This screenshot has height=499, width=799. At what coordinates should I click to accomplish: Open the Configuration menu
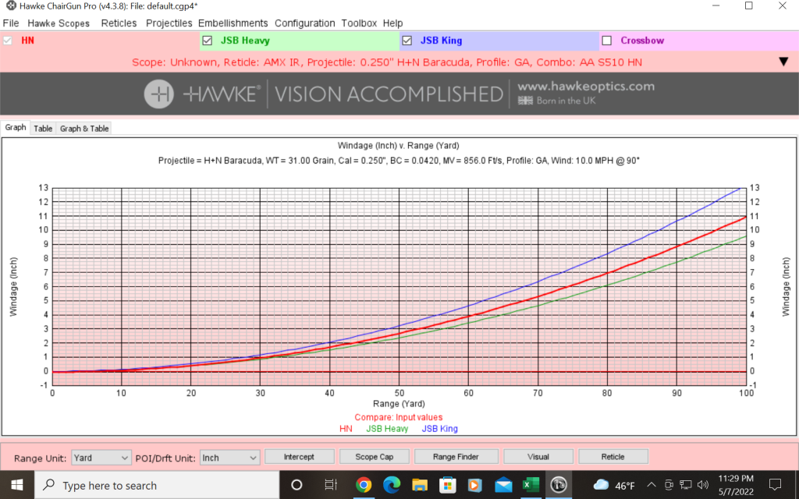pyautogui.click(x=305, y=23)
